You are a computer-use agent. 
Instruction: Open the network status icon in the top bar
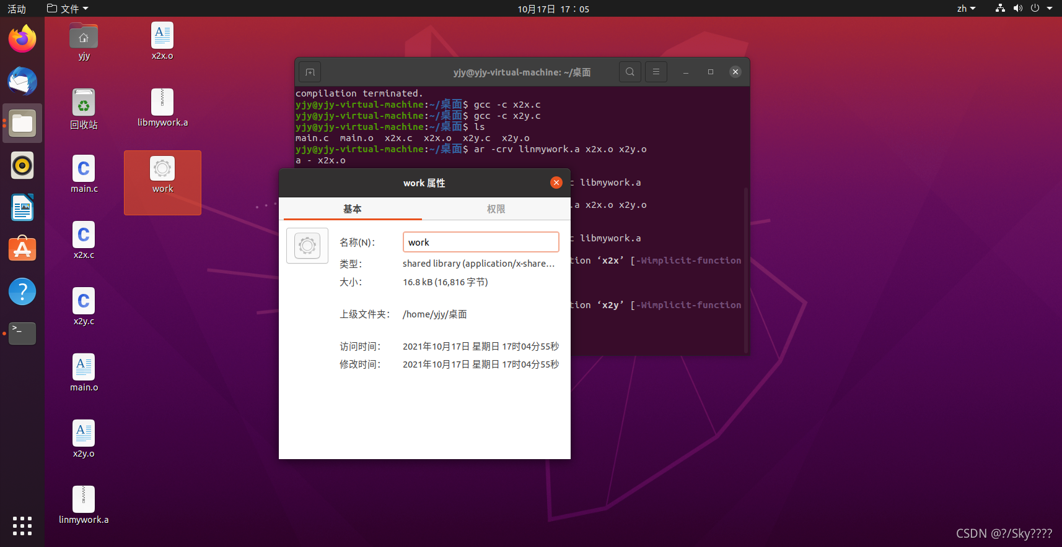(1000, 9)
